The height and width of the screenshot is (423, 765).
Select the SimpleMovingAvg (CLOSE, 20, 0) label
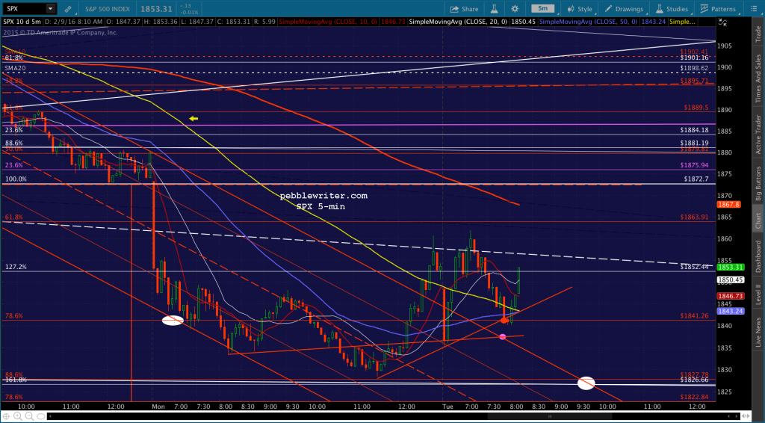[458, 22]
